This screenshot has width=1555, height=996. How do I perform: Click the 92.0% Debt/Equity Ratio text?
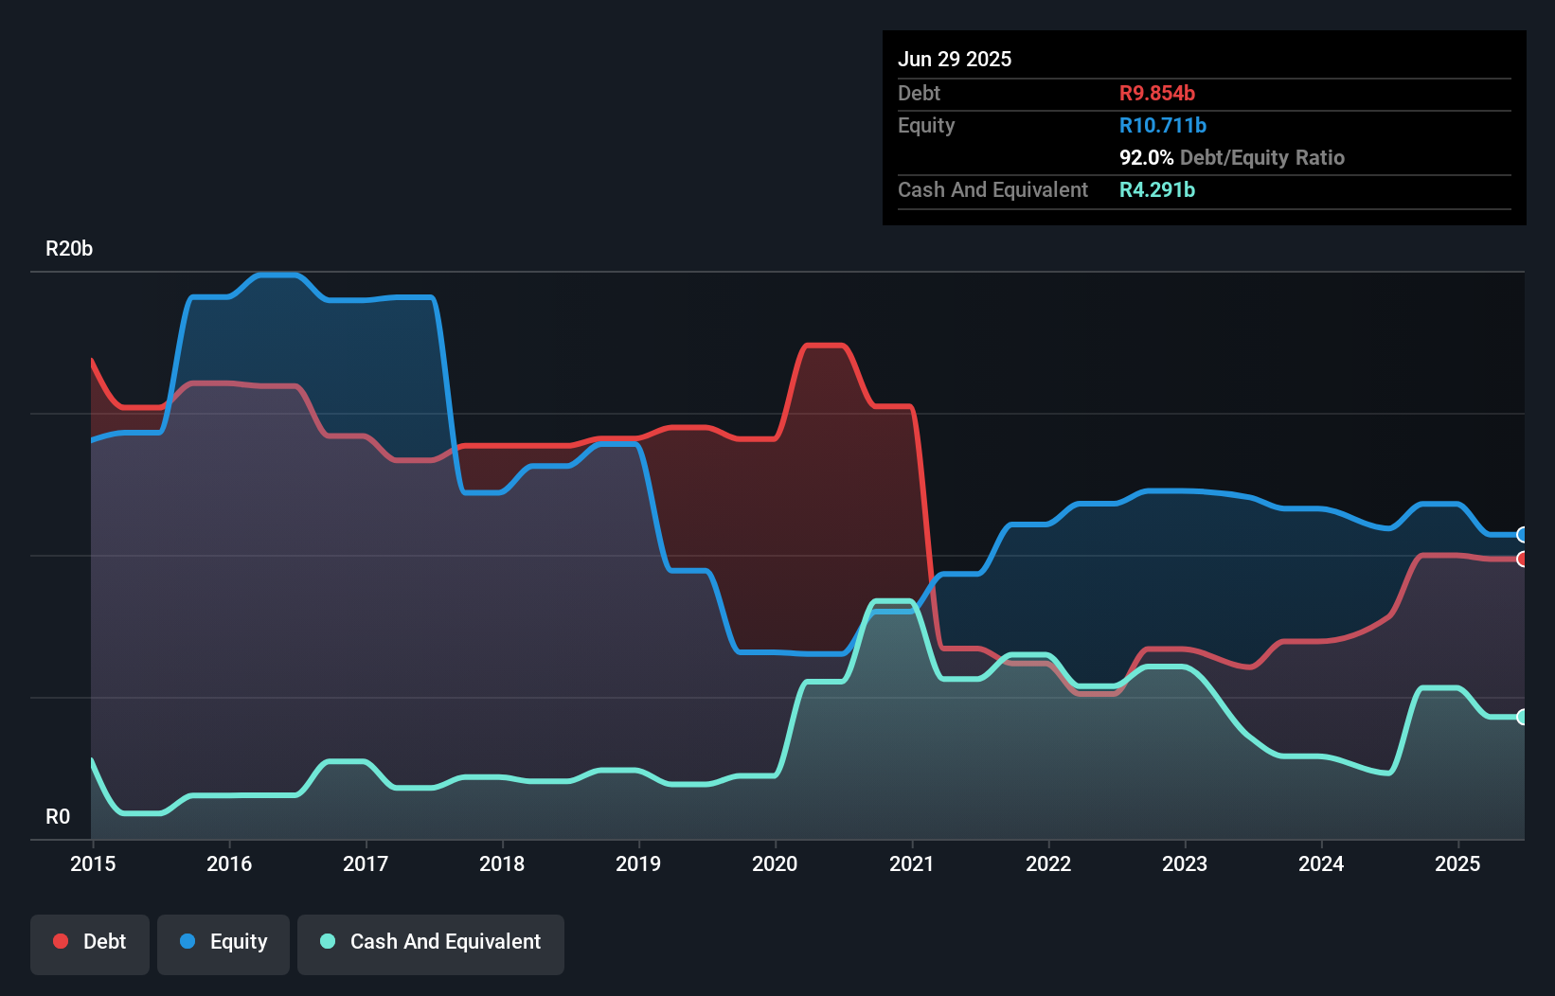point(1232,157)
